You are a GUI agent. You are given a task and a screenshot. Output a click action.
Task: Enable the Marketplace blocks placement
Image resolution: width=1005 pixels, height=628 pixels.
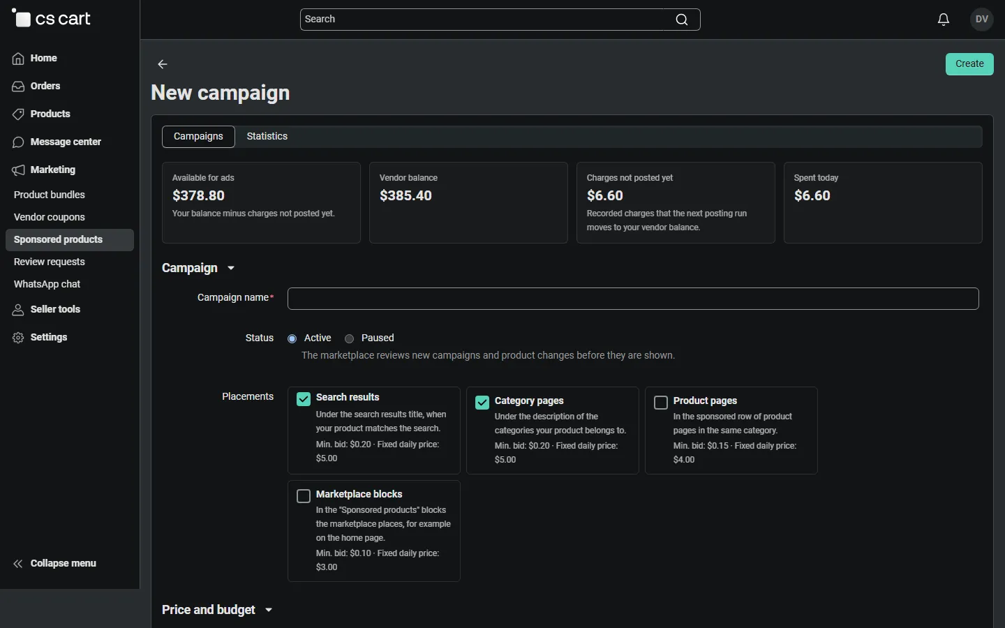[304, 496]
